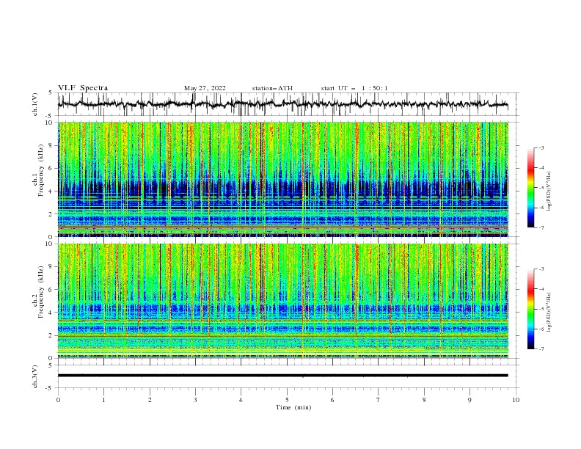Click the "9" tick on the time axis
Viewport: 581px width, 449px height.
point(469,400)
